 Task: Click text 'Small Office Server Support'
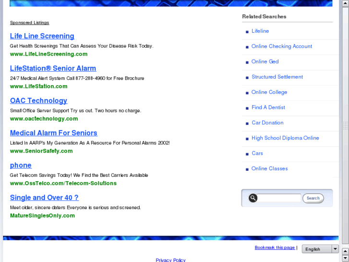(x=40, y=111)
